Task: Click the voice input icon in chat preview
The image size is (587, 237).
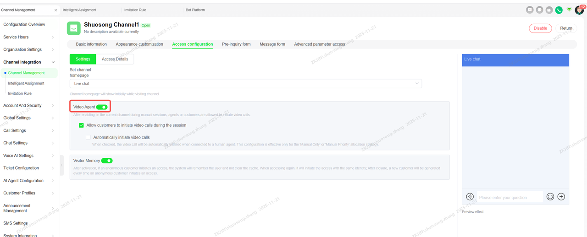Action: (470, 197)
